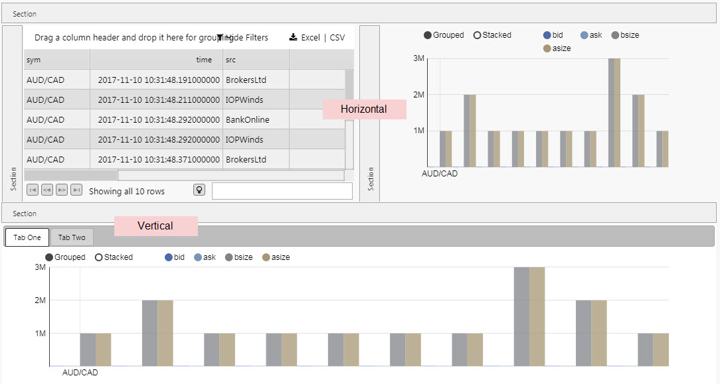Go to first page of the grid
The image size is (720, 384).
tap(33, 190)
